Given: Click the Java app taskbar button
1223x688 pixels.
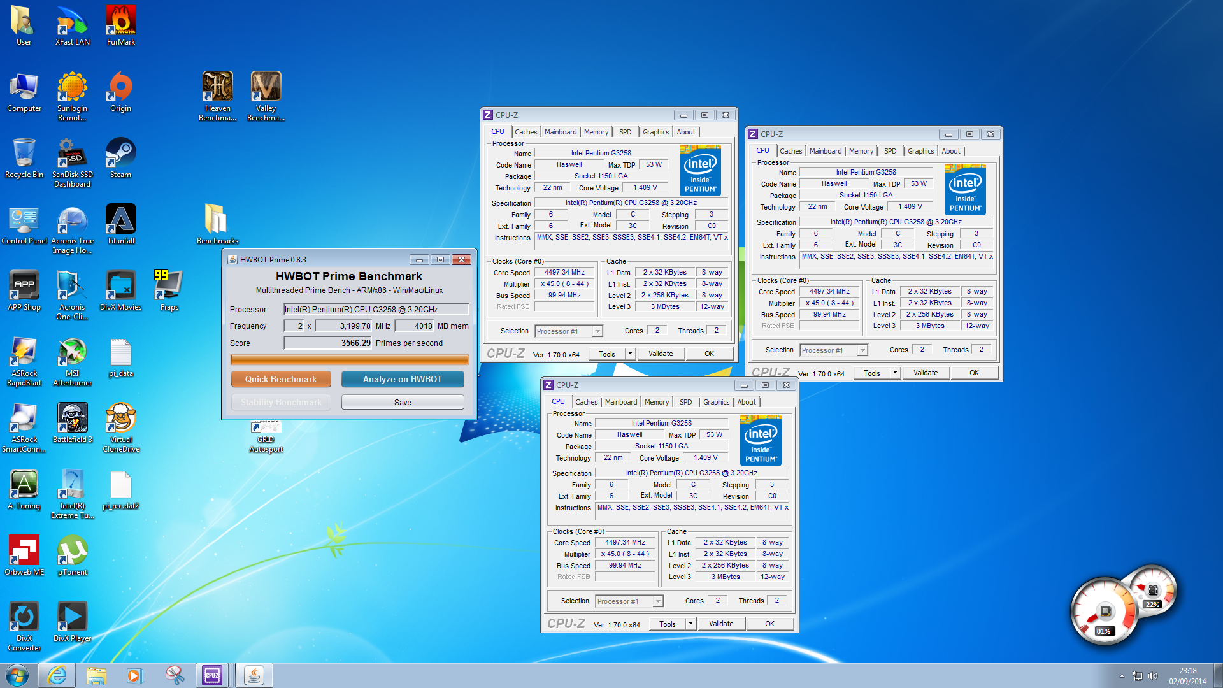Looking at the screenshot, I should tap(254, 675).
